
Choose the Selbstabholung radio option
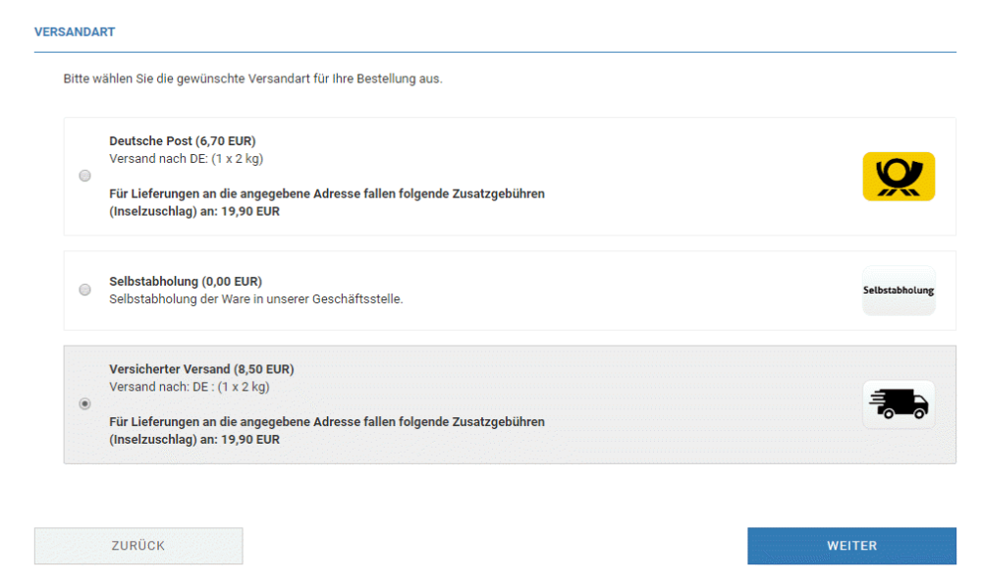pos(84,290)
